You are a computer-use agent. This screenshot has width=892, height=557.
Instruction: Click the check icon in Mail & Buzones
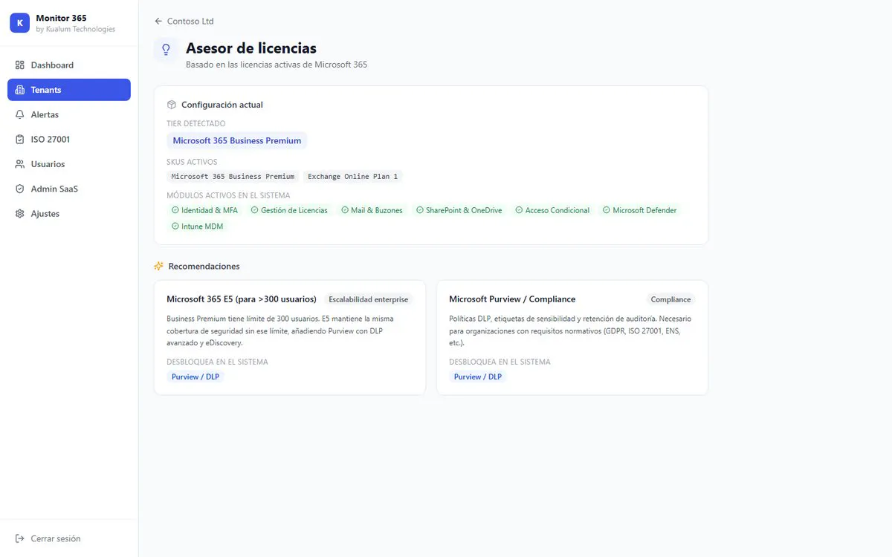(345, 210)
